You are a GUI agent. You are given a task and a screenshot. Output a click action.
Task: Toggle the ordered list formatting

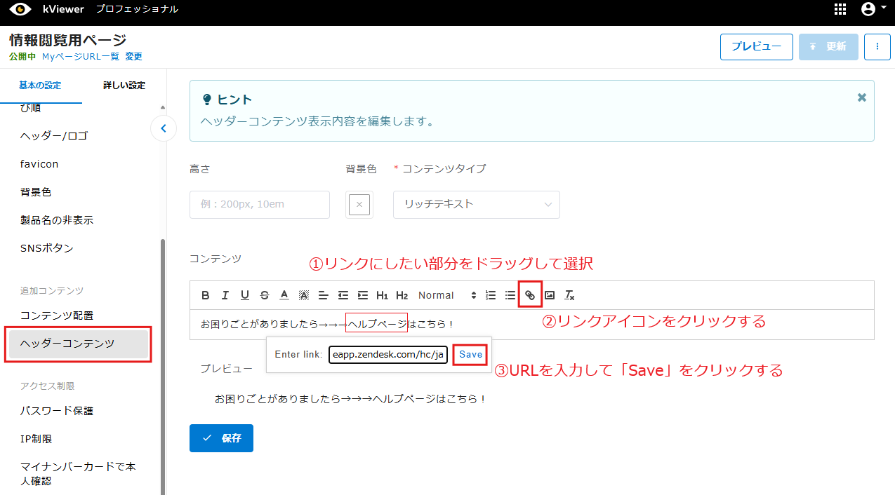click(490, 294)
